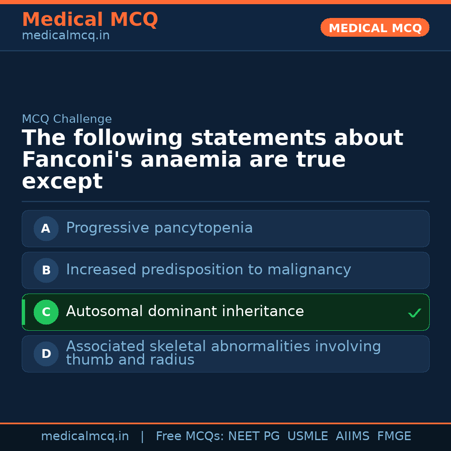Click USMLE in the footer
The height and width of the screenshot is (451, 451).
307,436
